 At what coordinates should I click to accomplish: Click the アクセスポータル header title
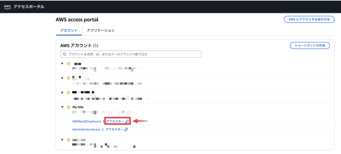pyautogui.click(x=29, y=7)
